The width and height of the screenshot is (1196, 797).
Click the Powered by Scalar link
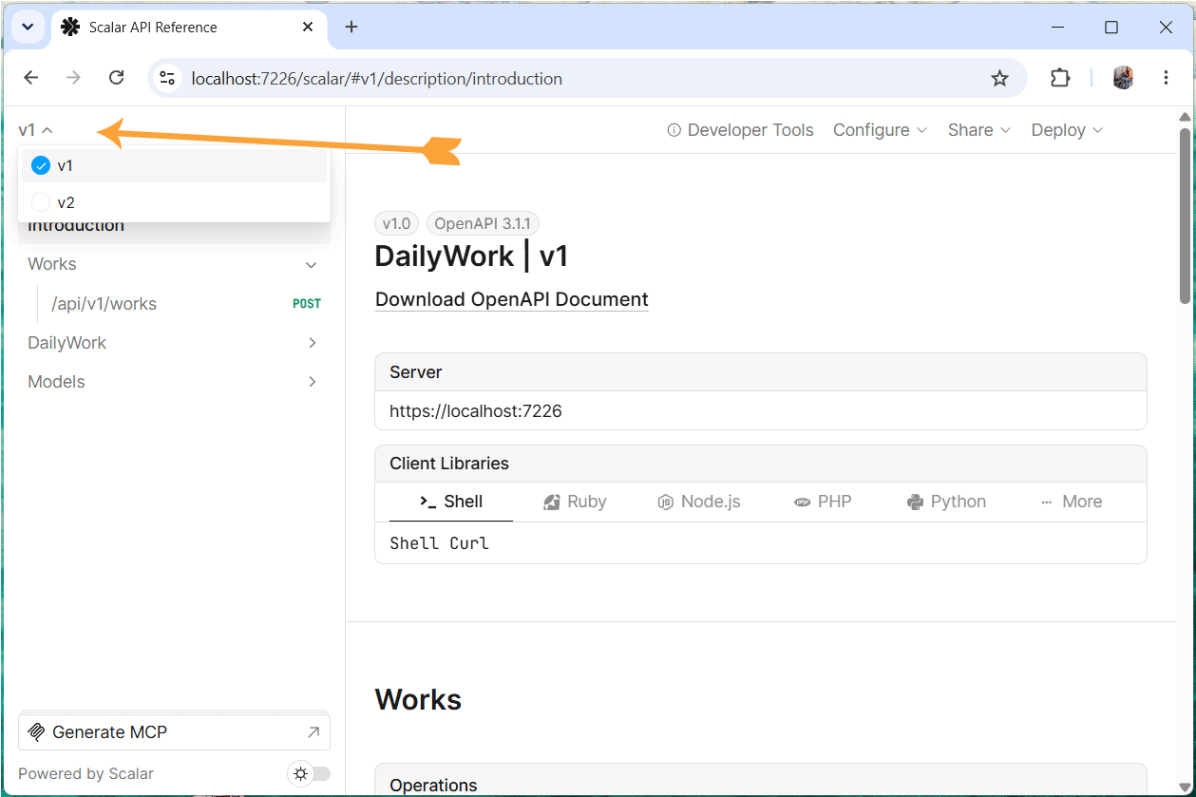(x=85, y=773)
